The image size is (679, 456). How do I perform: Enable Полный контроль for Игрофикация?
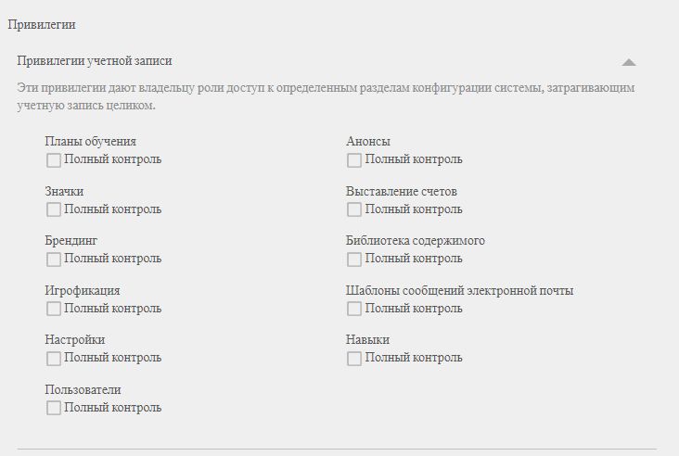pyautogui.click(x=54, y=309)
